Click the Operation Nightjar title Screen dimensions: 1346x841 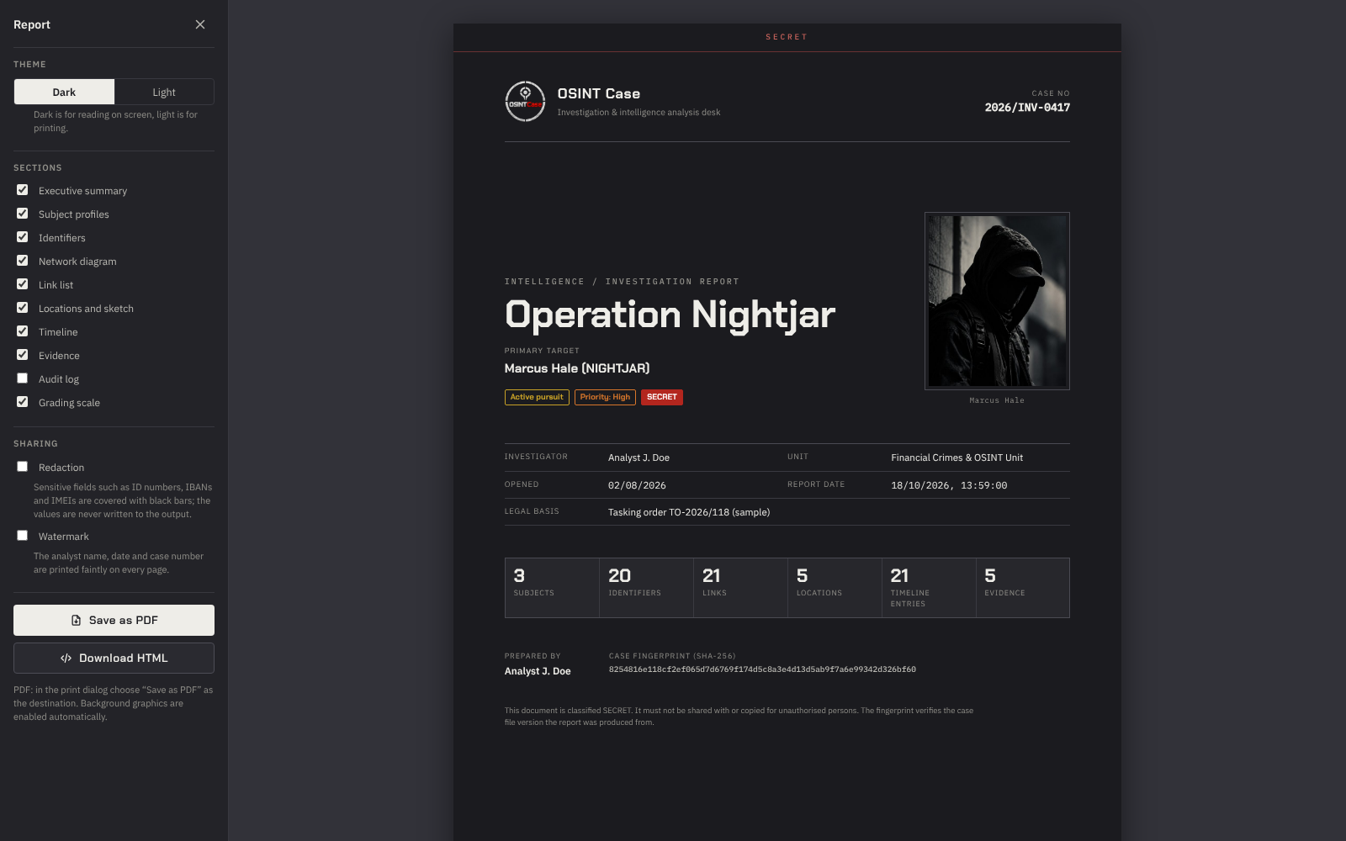click(x=670, y=315)
